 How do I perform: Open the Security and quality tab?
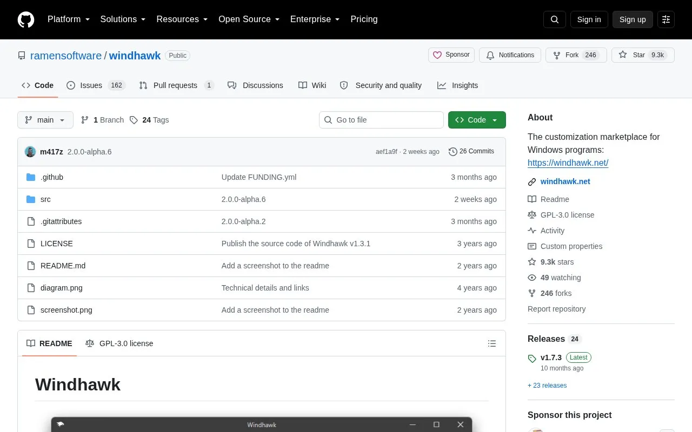point(381,85)
